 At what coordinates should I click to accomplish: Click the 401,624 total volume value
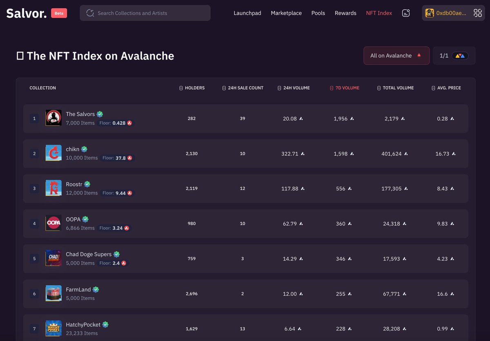pos(392,154)
